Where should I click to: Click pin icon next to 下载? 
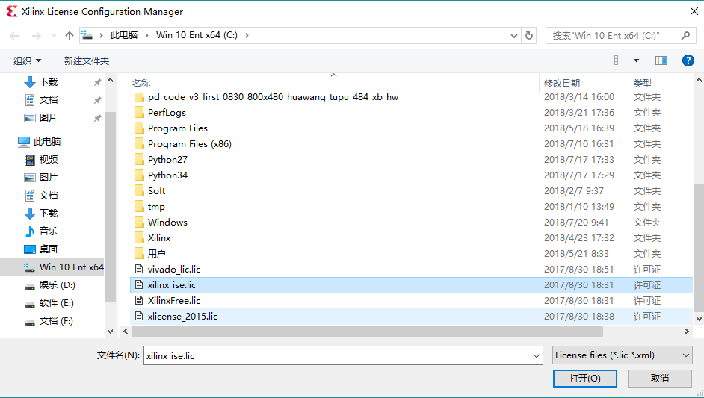[97, 82]
